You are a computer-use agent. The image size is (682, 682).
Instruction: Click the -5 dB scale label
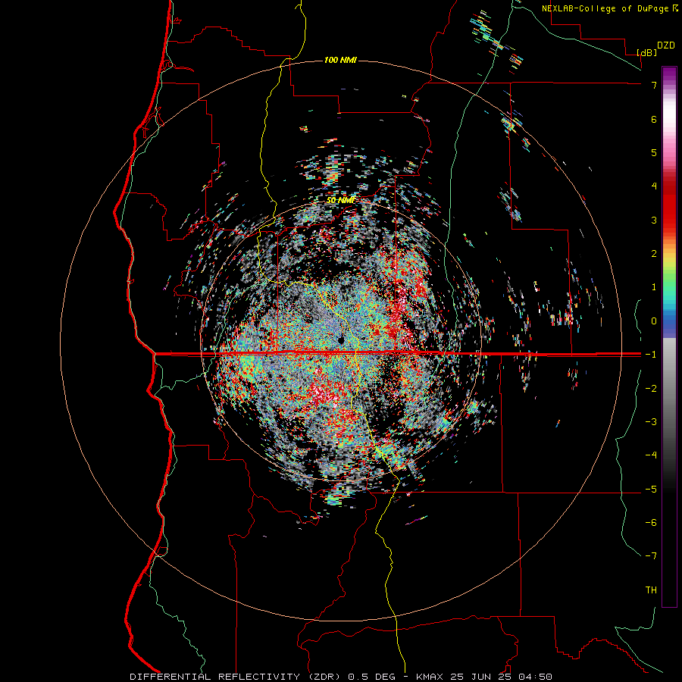(651, 490)
